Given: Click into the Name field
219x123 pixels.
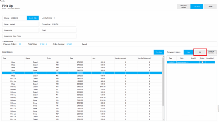Looking at the screenshot, I should [20, 24].
